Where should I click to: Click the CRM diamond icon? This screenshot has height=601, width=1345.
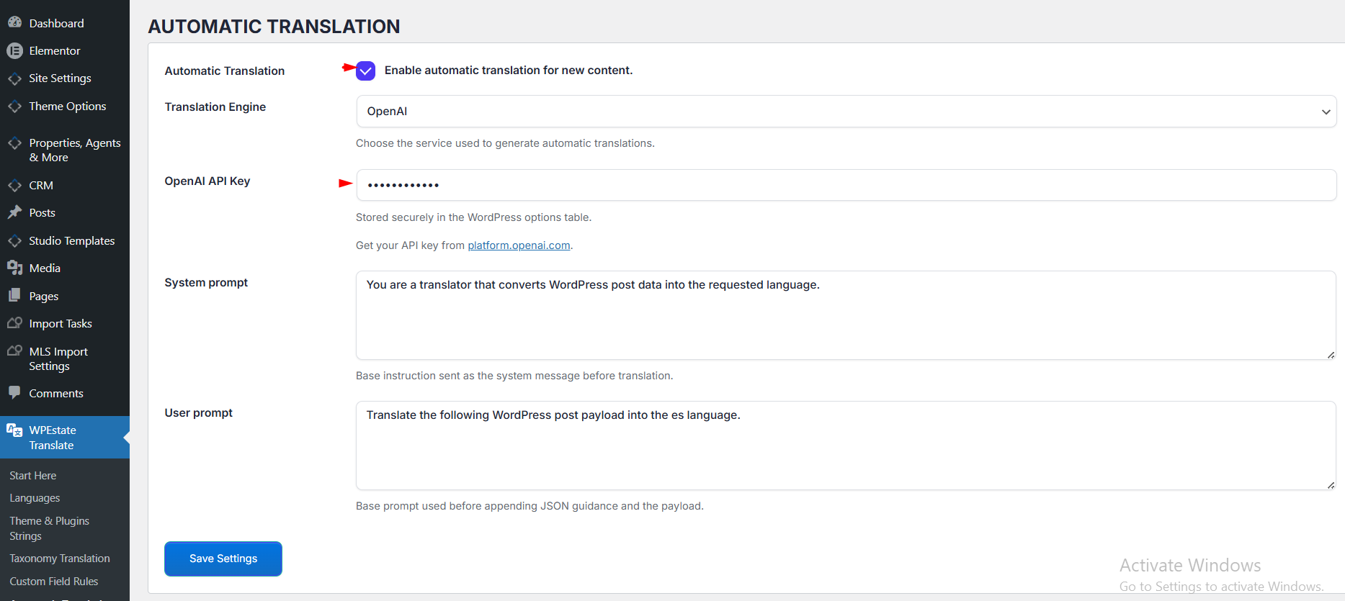pyautogui.click(x=14, y=185)
